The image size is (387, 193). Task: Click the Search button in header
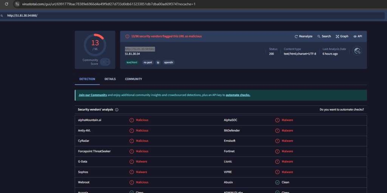pos(324,36)
